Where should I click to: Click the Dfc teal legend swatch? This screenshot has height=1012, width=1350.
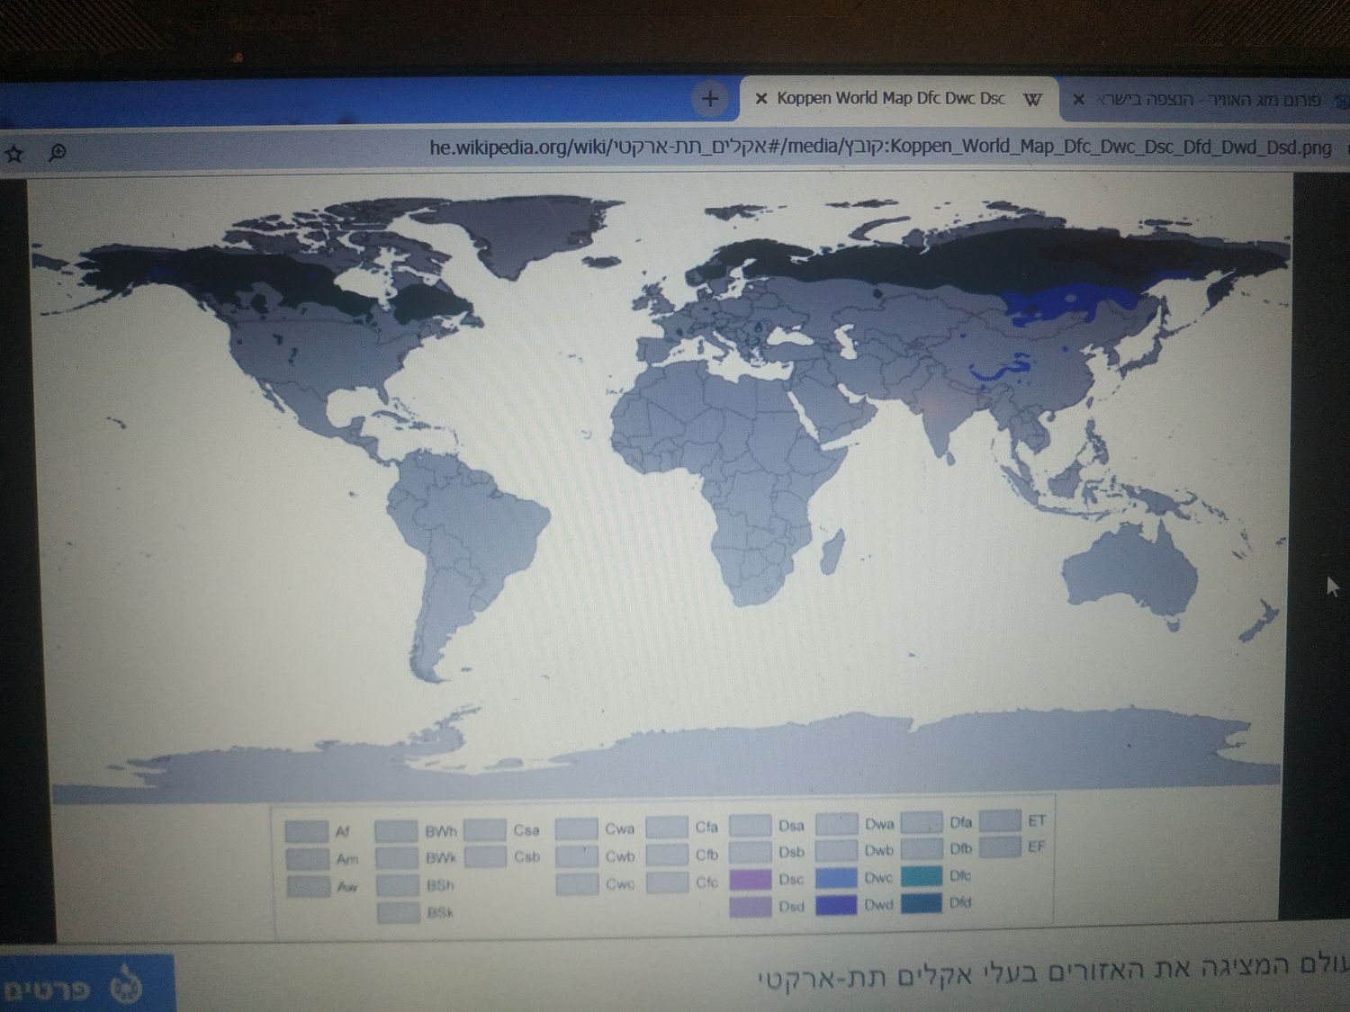(x=921, y=875)
